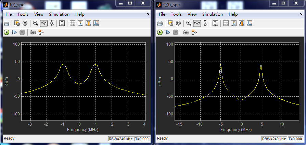Open Tools menu in Q(t)_spe window
Viewport: 306px width, 145px height.
(176, 14)
